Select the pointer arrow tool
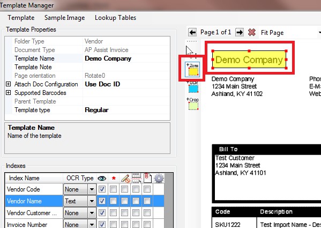 pyautogui.click(x=190, y=51)
